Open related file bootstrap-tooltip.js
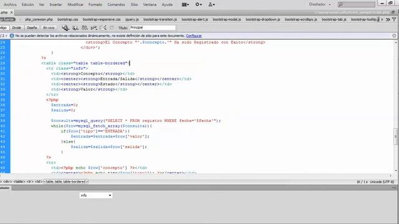Viewport: 399px width, 224px height. tap(365, 19)
